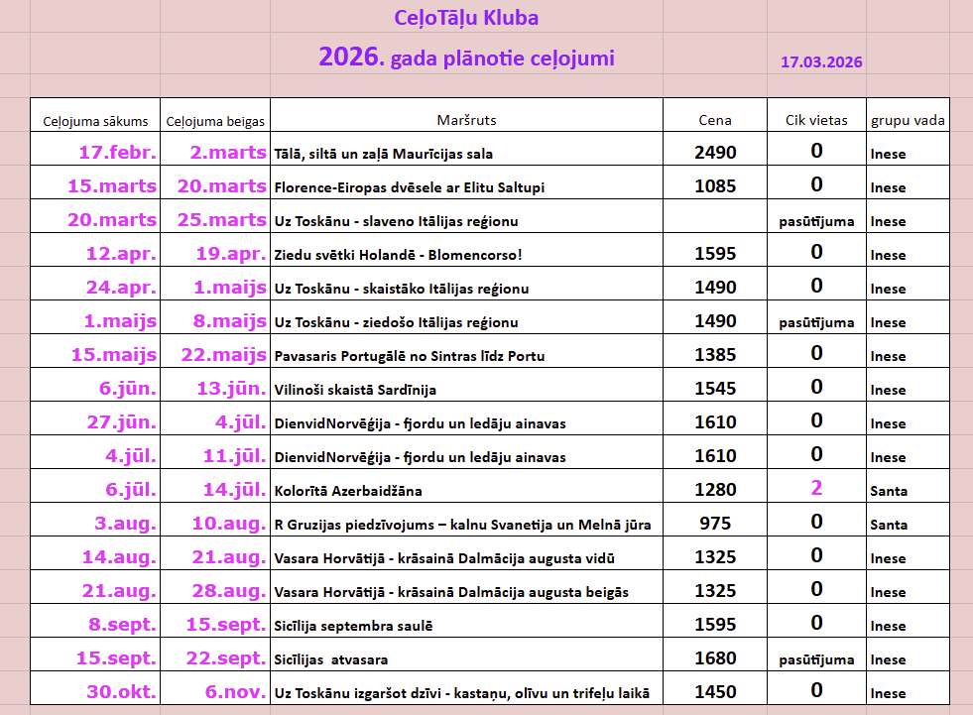Click the 'Cena' column header
Viewport: 973px width, 715px height.
pos(714,120)
